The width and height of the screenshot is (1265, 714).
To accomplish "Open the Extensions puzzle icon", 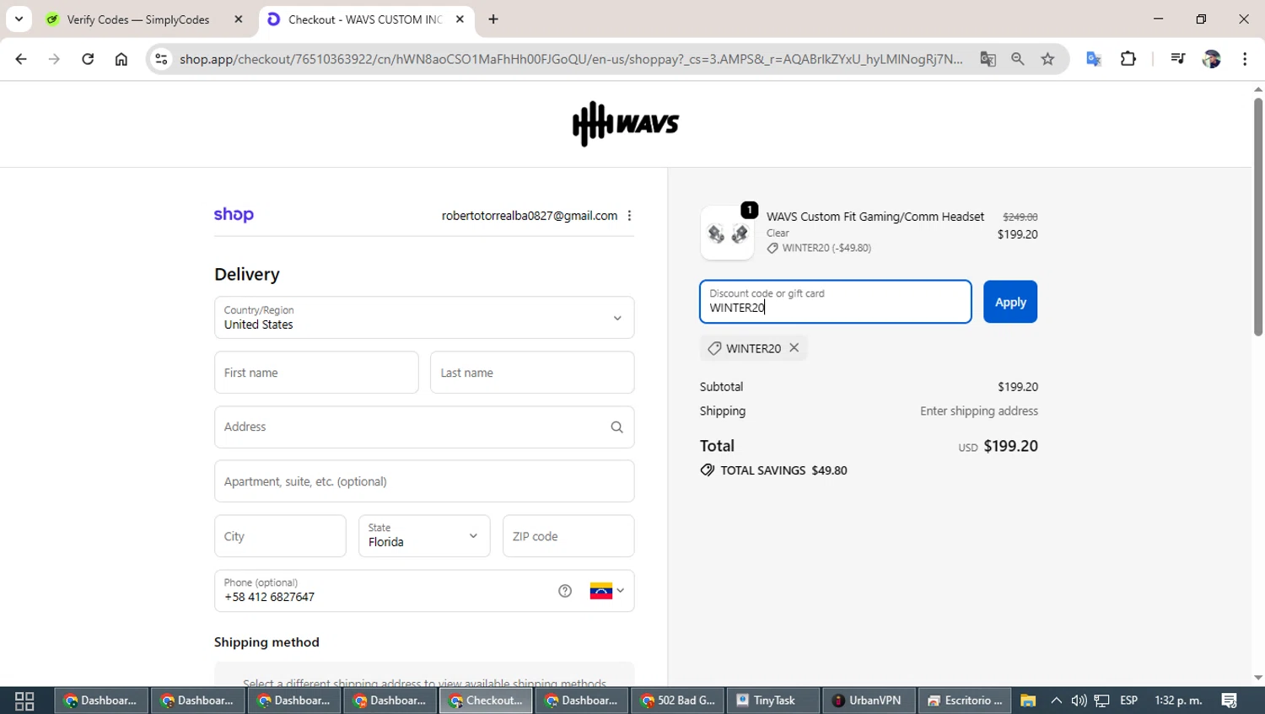I will pyautogui.click(x=1128, y=59).
